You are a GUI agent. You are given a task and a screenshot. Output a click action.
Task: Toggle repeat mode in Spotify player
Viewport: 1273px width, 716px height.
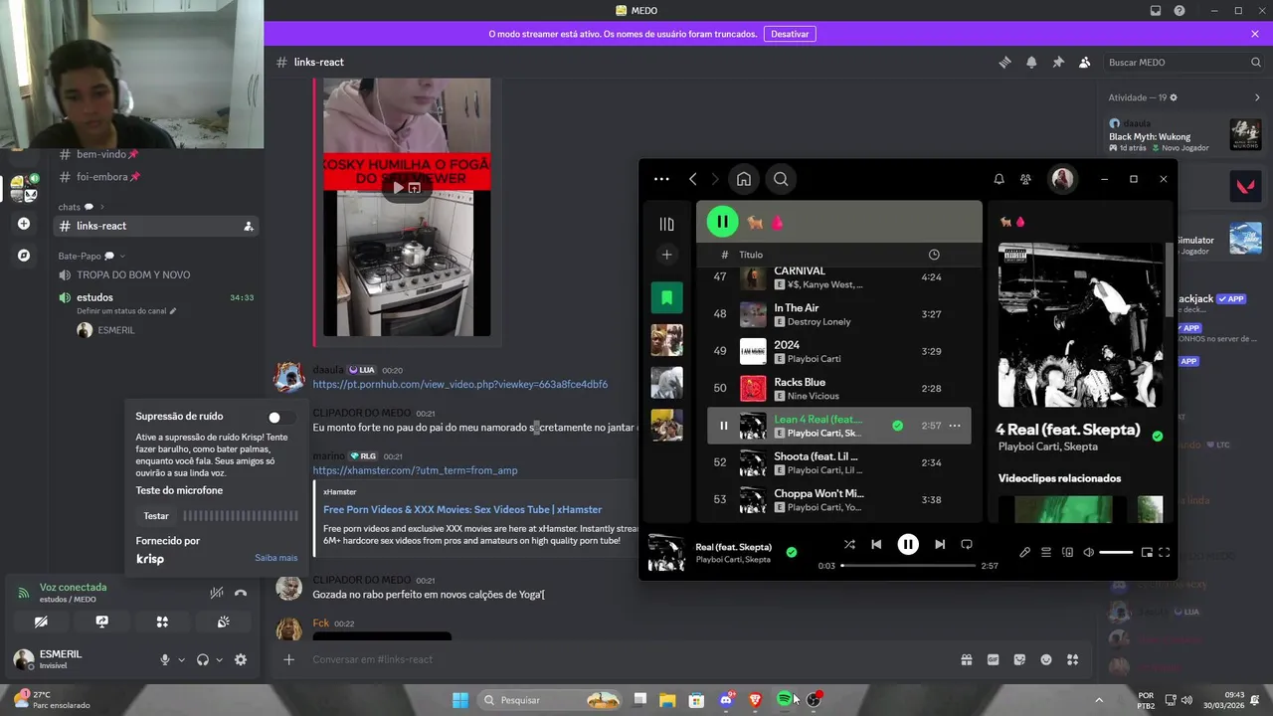point(967,545)
